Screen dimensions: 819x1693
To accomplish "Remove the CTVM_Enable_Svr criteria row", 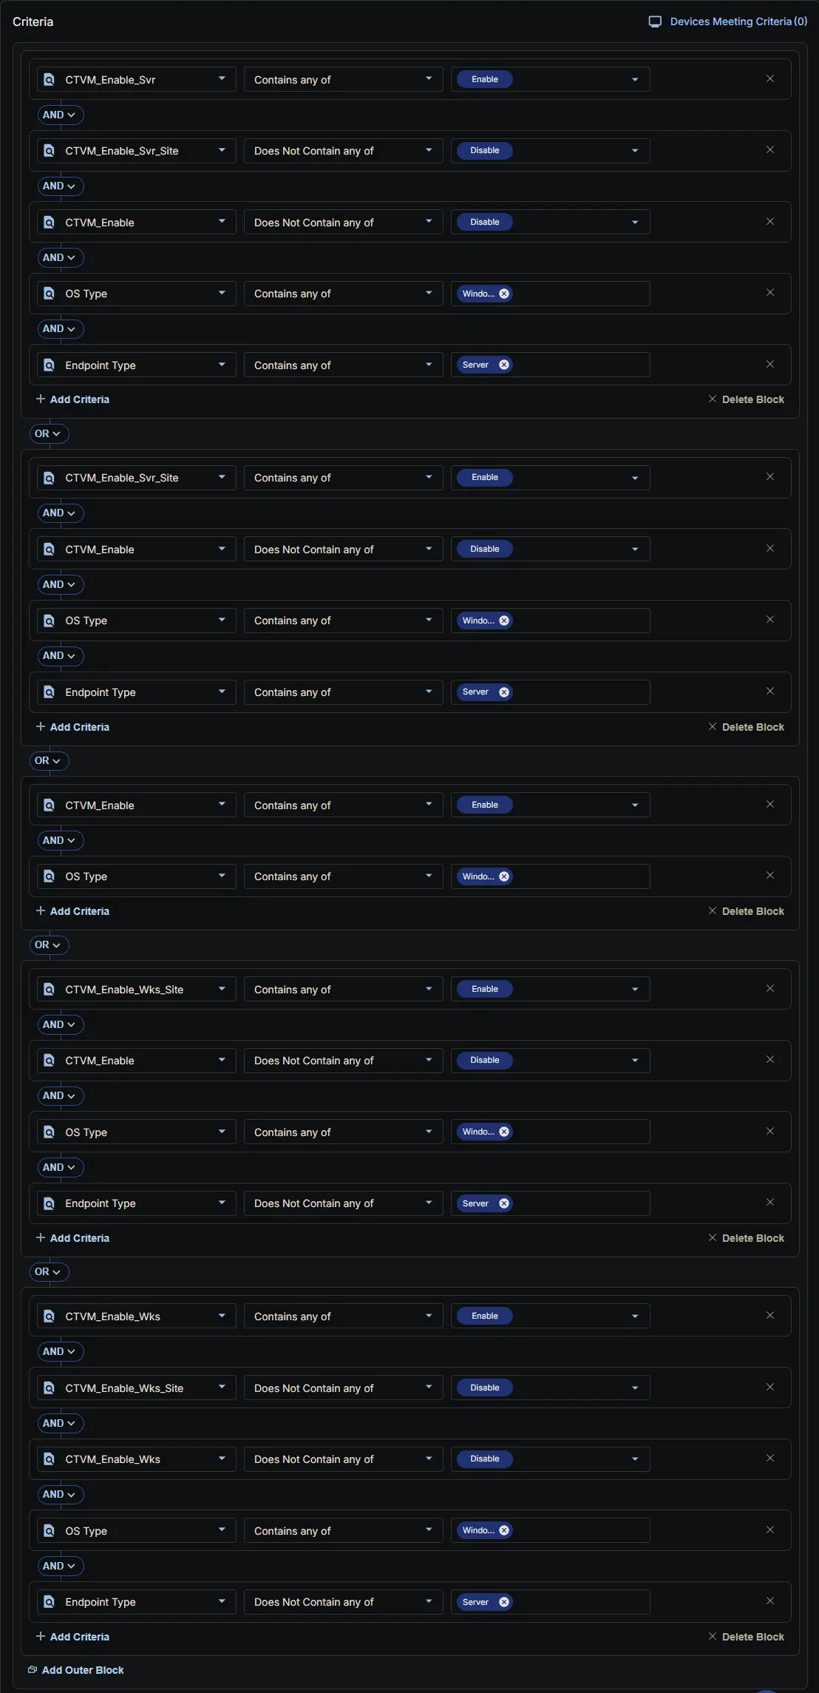I will tap(769, 78).
